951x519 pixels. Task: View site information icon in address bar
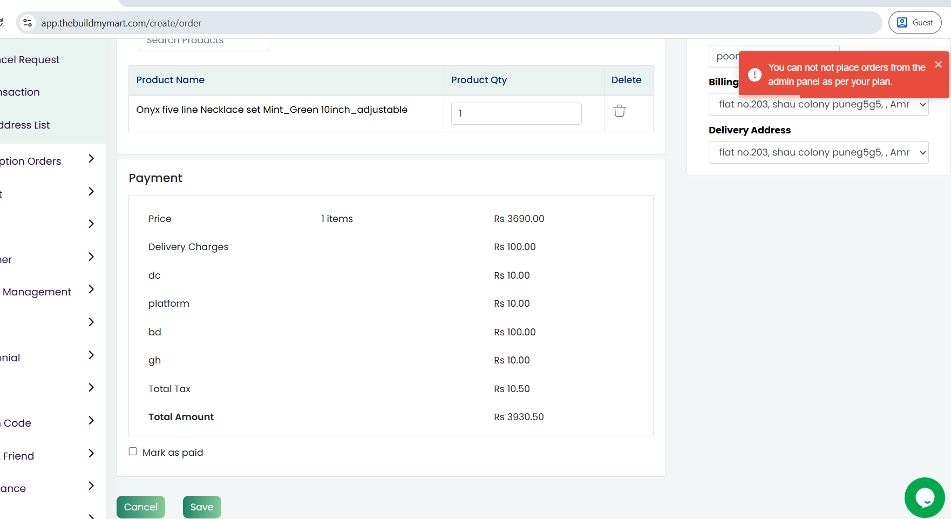pyautogui.click(x=28, y=23)
